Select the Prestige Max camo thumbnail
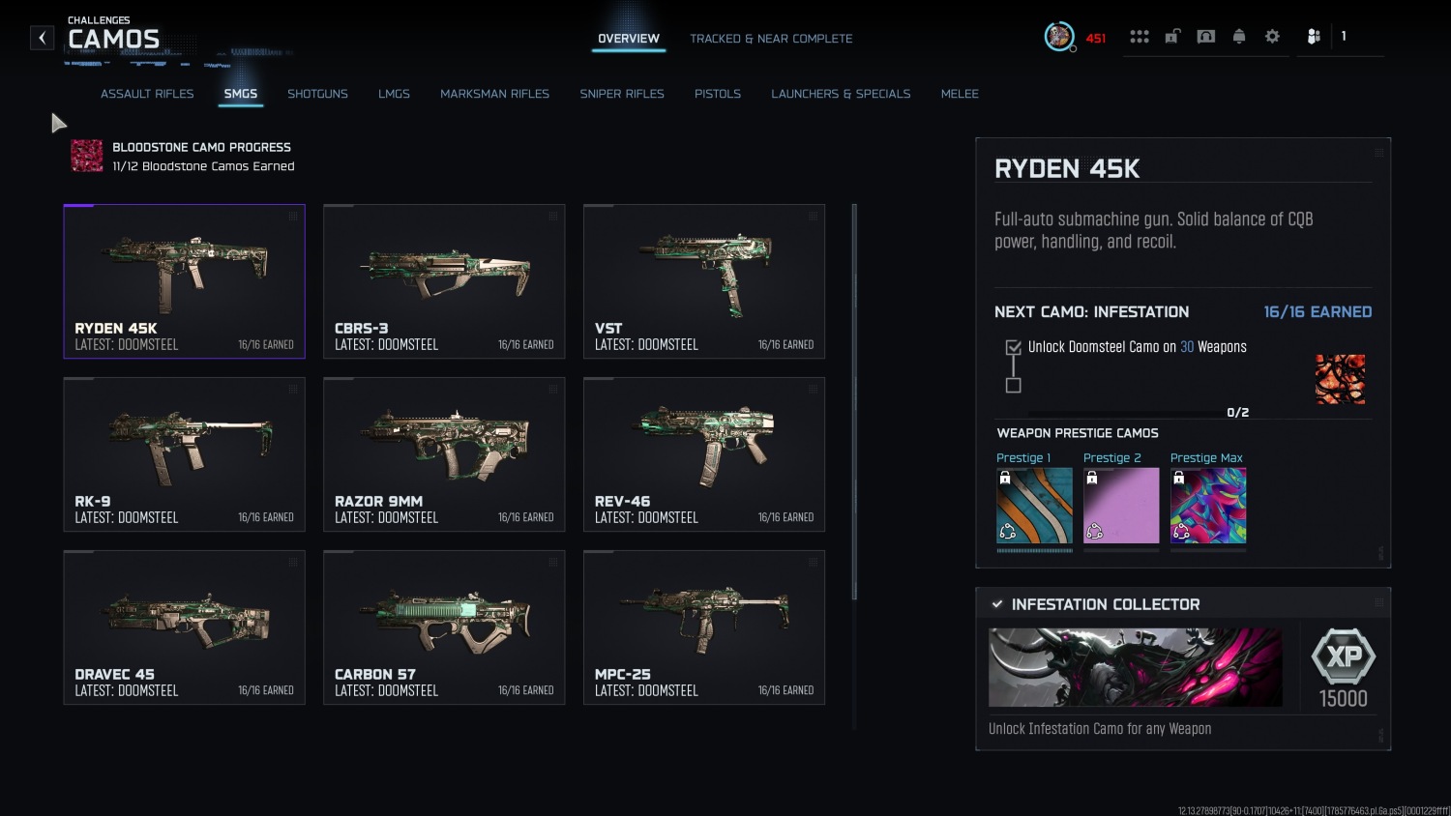The image size is (1451, 816). (x=1208, y=506)
